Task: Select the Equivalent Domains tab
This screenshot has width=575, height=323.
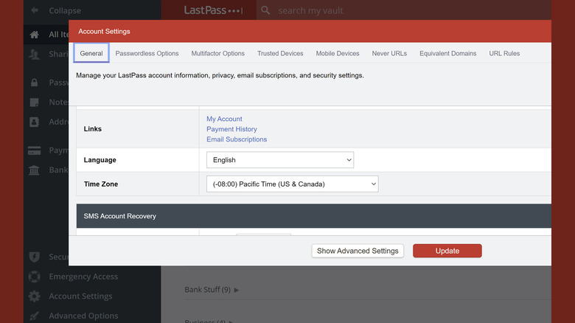Action: coord(447,54)
